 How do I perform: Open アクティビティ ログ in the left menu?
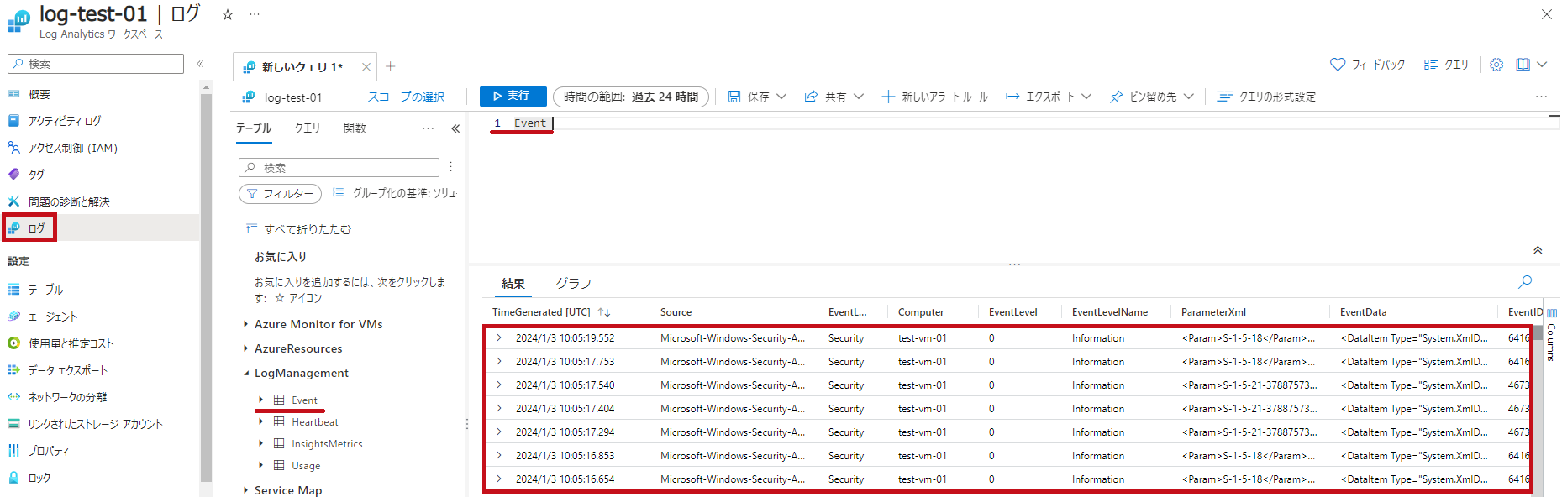65,121
